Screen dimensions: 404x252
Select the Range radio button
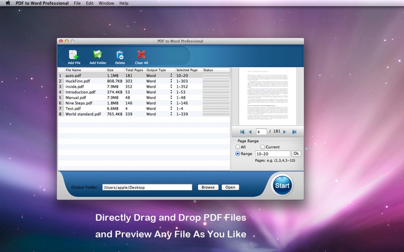click(x=237, y=154)
